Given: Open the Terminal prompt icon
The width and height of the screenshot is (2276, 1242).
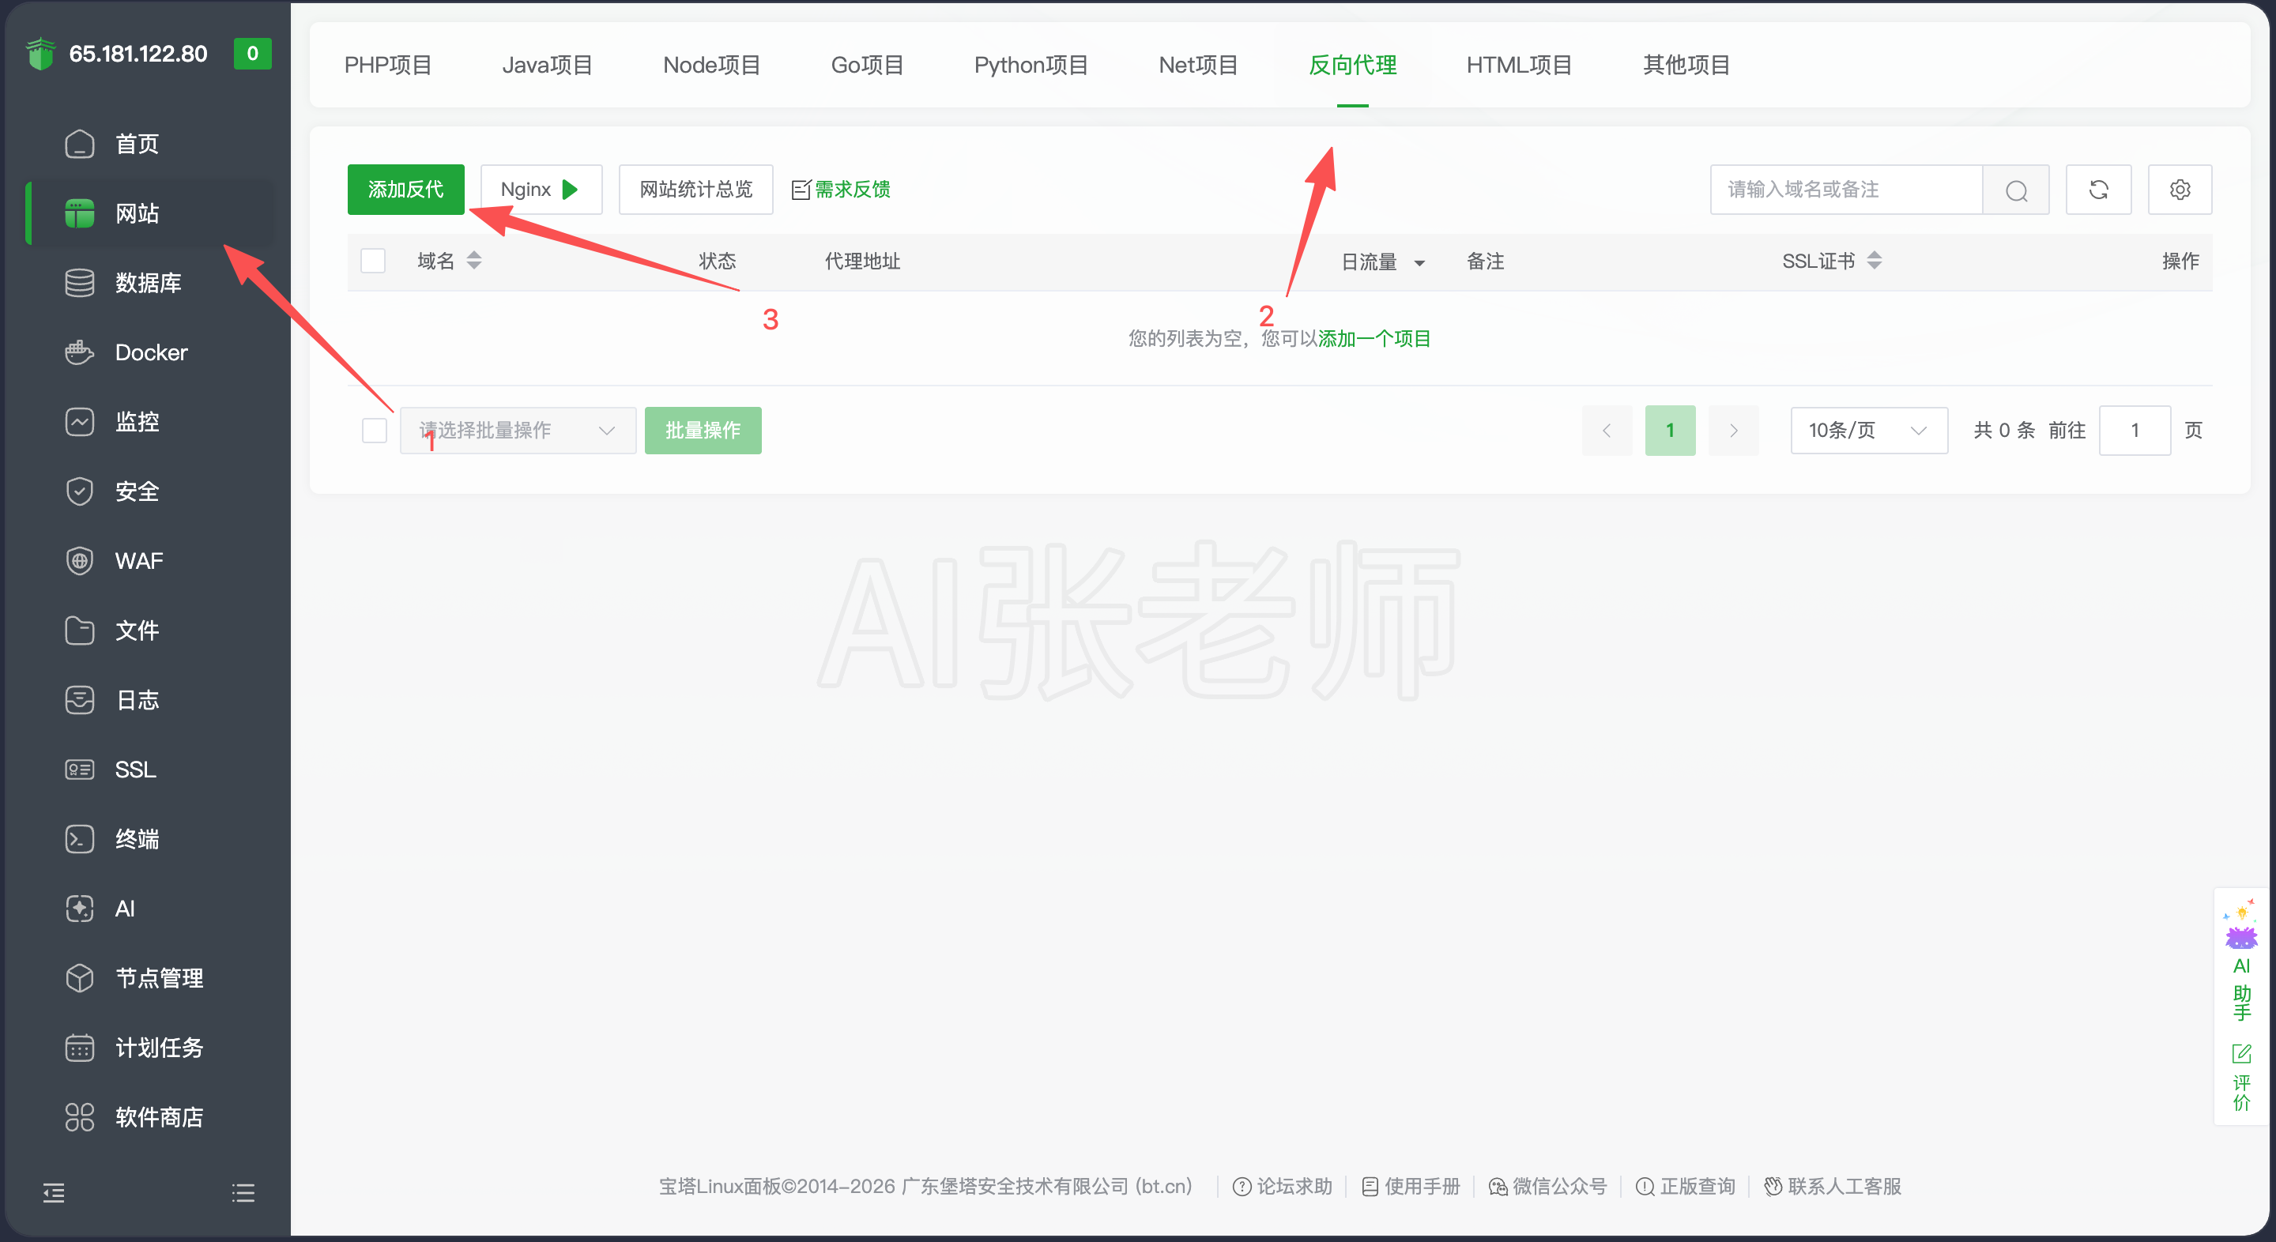Looking at the screenshot, I should [x=80, y=839].
